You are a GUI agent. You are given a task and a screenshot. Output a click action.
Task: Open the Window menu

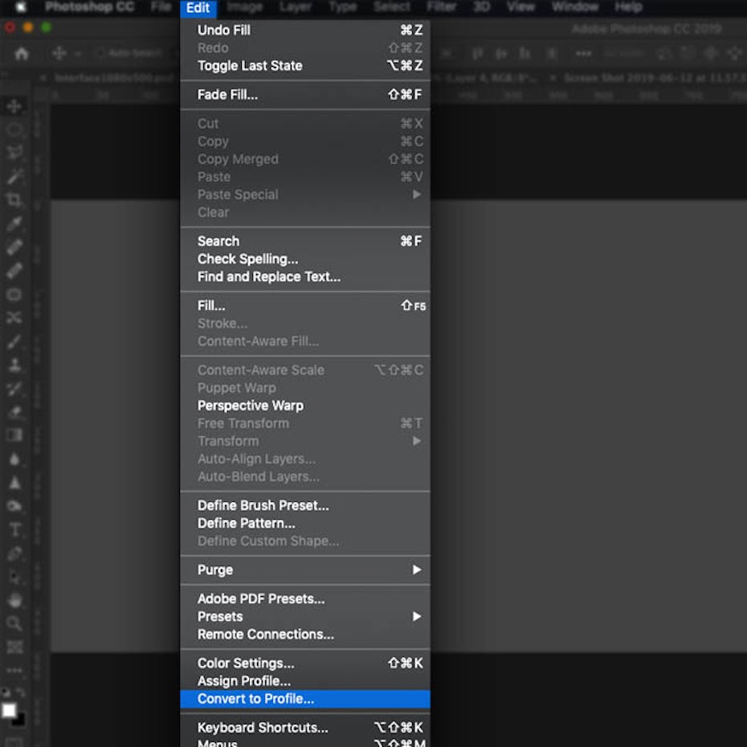(575, 7)
